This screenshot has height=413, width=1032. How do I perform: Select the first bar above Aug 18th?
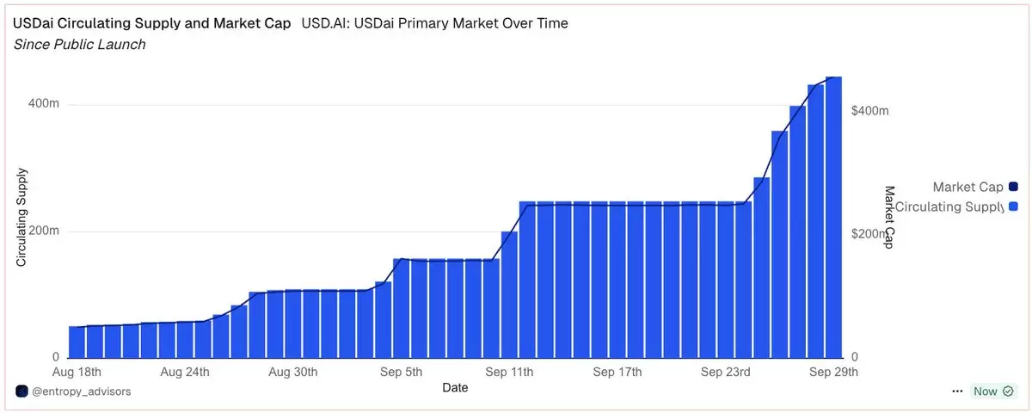pos(77,342)
